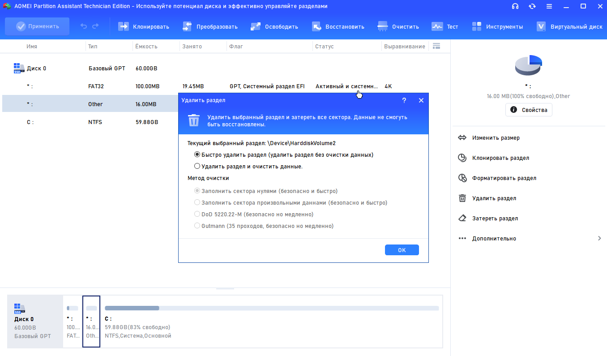Click the Свойства button
The height and width of the screenshot is (356, 607).
click(529, 110)
